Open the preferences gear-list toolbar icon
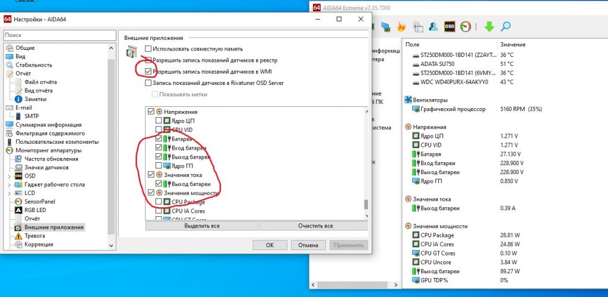Image resolution: width=608 pixels, height=297 pixels. pyautogui.click(x=417, y=26)
